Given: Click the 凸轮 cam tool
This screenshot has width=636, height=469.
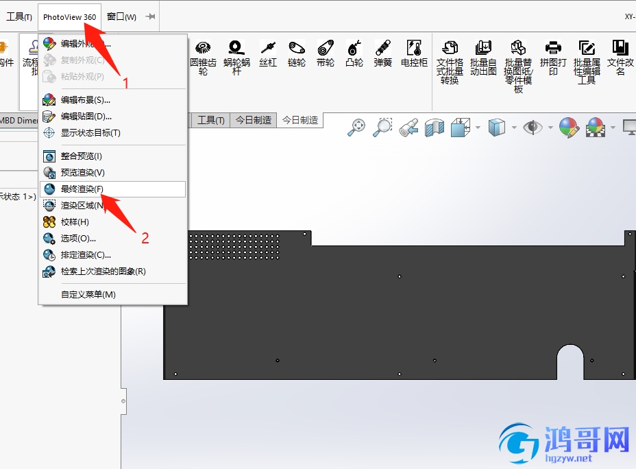Looking at the screenshot, I should pyautogui.click(x=354, y=53).
